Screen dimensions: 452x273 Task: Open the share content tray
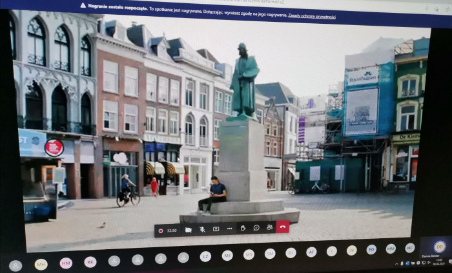click(216, 229)
